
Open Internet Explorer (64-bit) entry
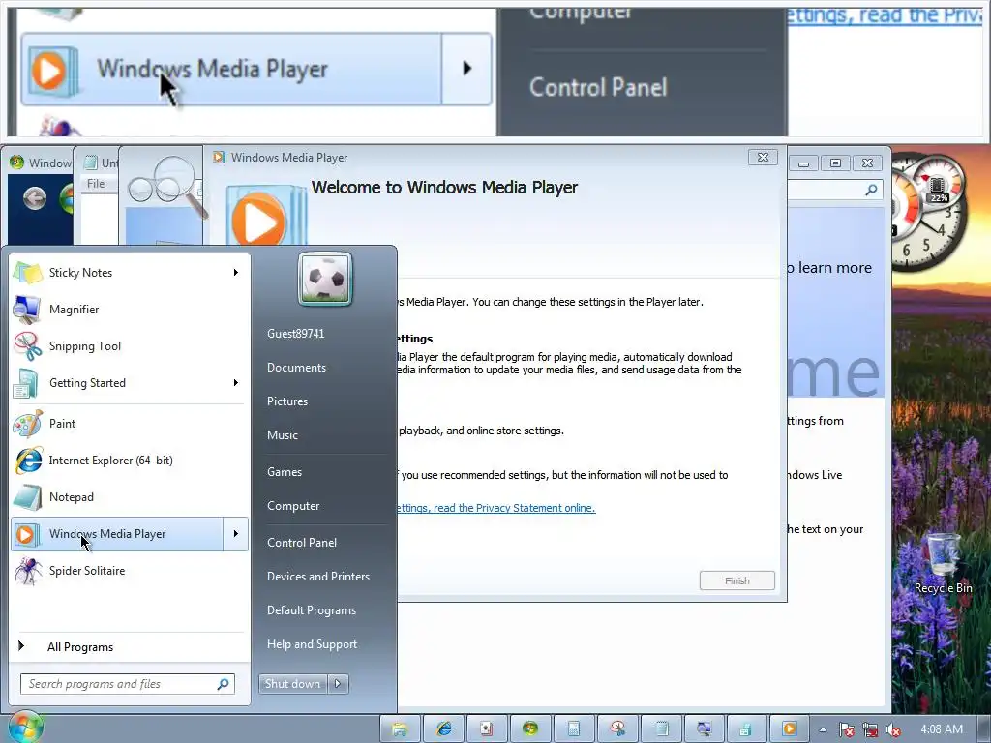130,460
